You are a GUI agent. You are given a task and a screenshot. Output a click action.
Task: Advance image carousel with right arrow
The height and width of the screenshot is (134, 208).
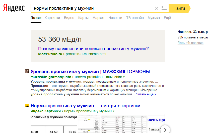point(165,130)
